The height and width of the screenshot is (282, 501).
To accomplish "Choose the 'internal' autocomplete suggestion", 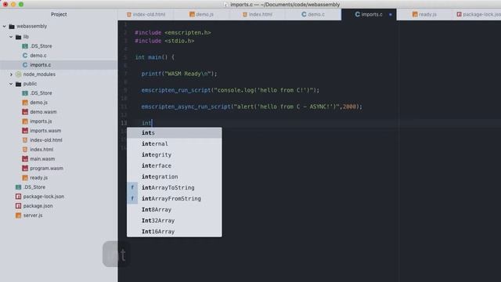I will pos(174,144).
